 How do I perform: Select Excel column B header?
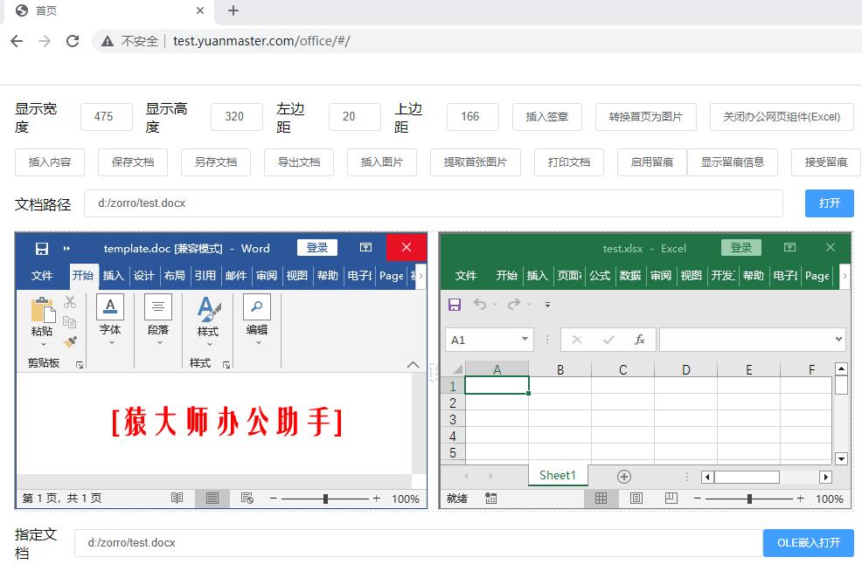coord(560,369)
